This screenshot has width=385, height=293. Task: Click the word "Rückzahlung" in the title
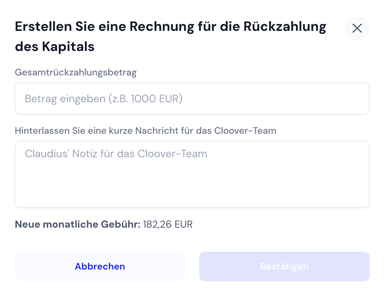click(x=285, y=27)
